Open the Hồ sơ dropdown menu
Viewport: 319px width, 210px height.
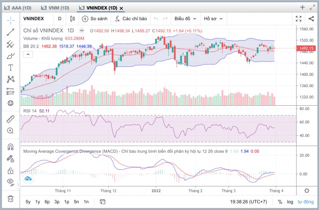[x=213, y=19]
